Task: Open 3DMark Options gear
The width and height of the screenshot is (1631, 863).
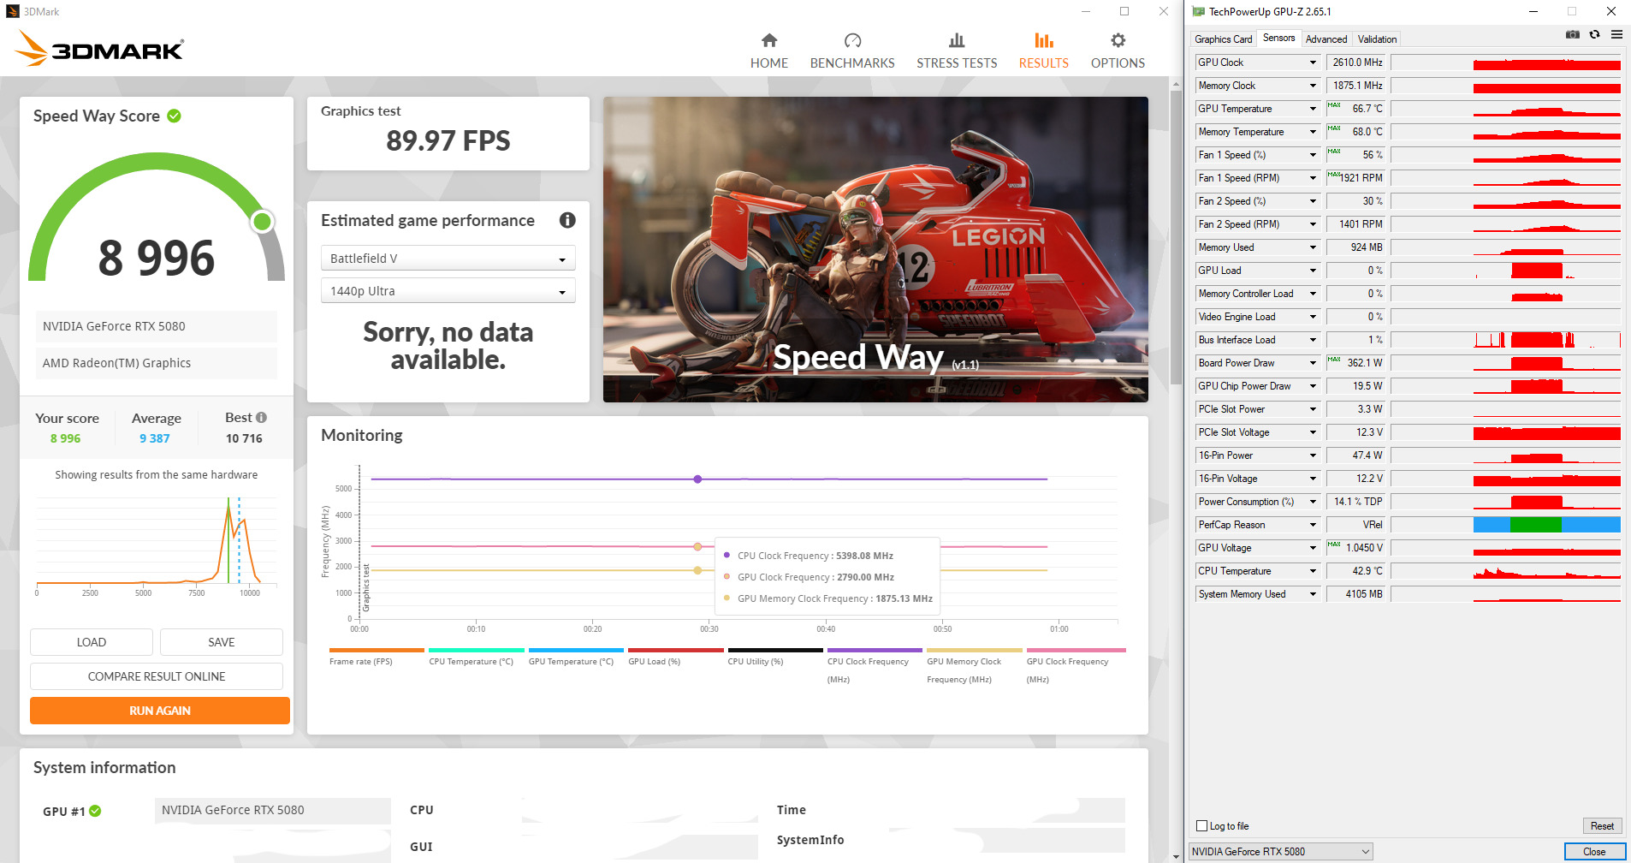Action: 1118,51
